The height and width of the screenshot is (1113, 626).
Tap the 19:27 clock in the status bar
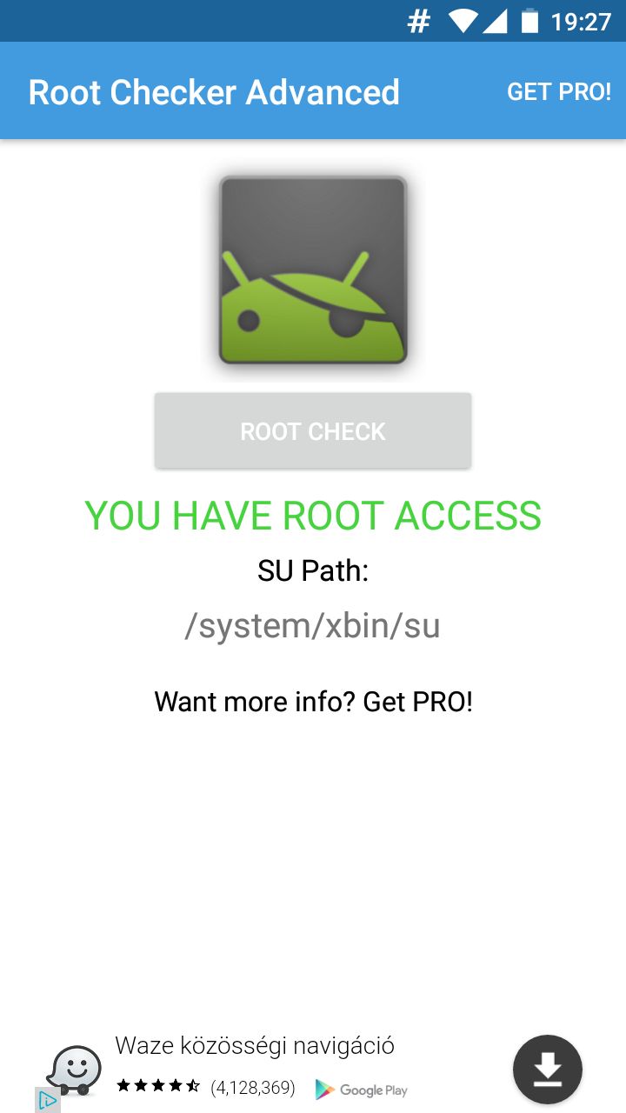coord(582,22)
